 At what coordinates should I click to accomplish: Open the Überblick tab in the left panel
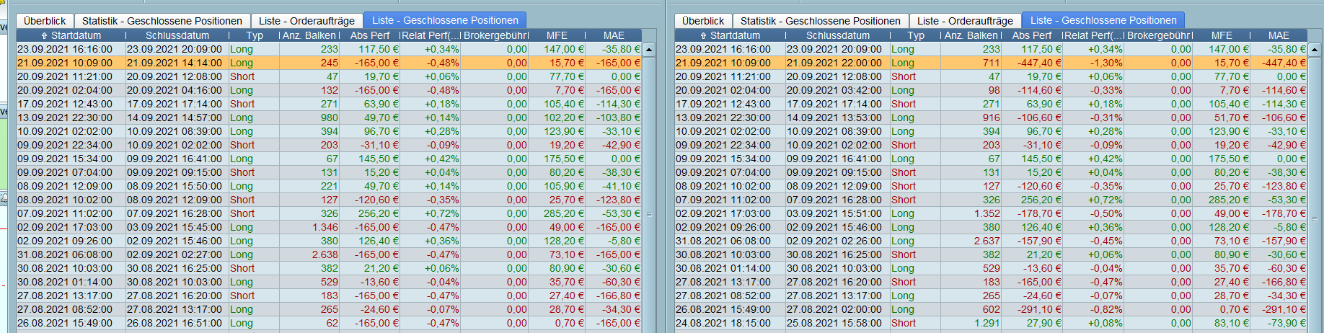45,21
